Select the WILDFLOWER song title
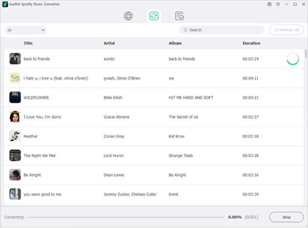Viewport: 308px width, 228px height. pos(36,98)
